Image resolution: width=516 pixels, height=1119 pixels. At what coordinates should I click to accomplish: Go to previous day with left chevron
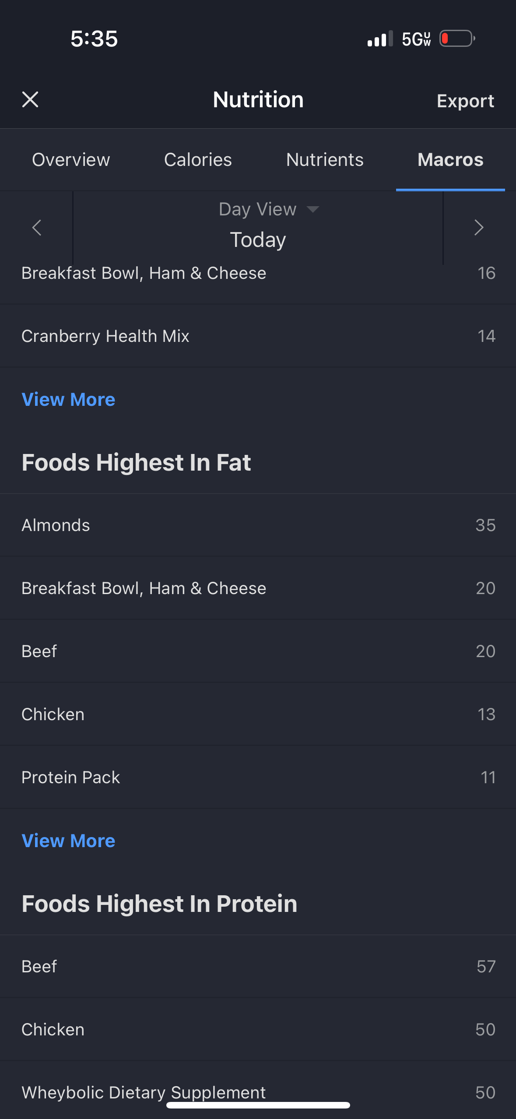tap(37, 227)
